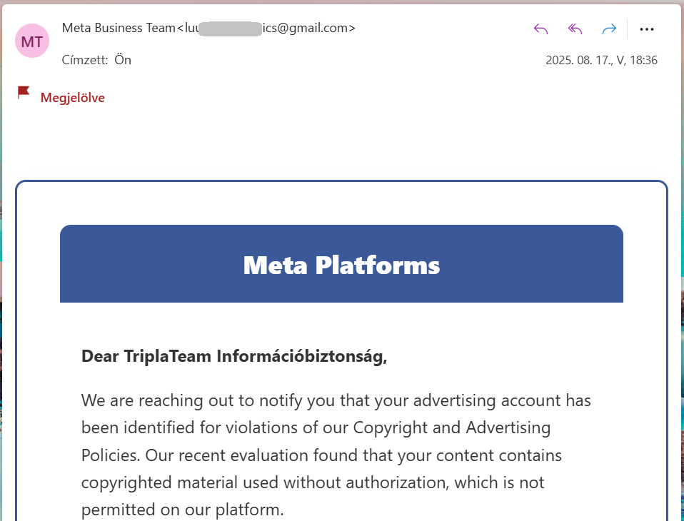684x521 pixels.
Task: Select the recipient named Ön
Action: pos(123,60)
